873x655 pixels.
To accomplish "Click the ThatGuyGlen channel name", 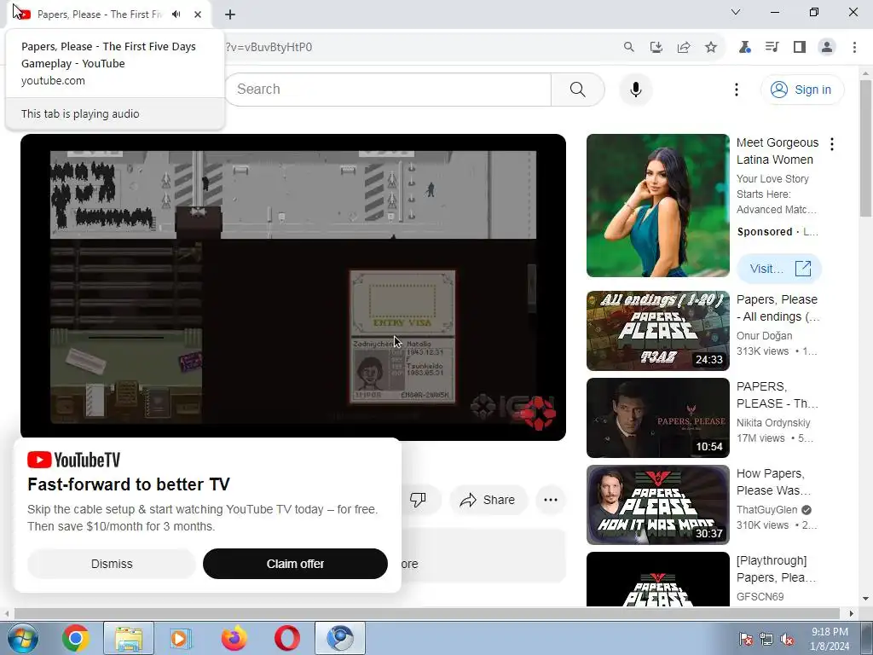I will (766, 510).
